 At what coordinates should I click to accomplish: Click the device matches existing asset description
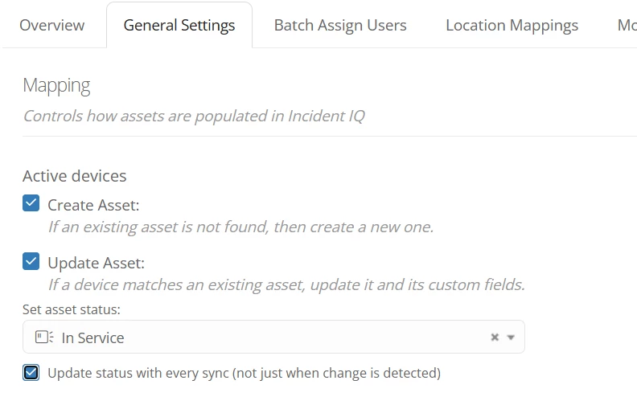[286, 284]
